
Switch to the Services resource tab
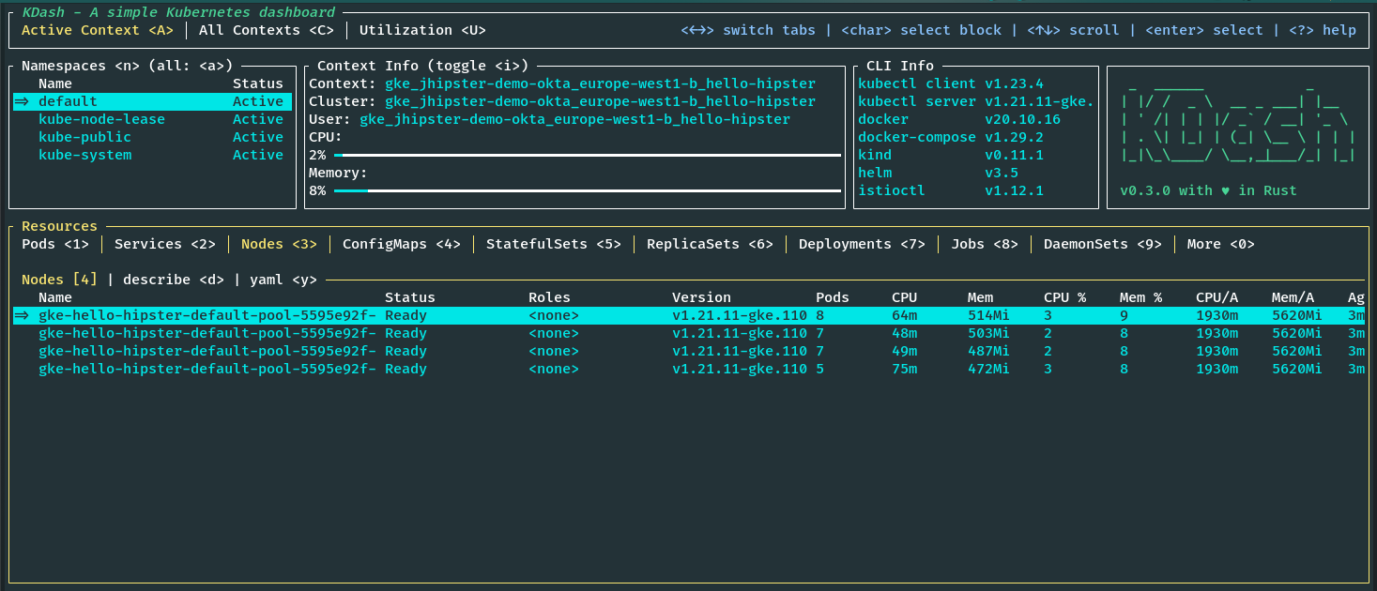(165, 244)
